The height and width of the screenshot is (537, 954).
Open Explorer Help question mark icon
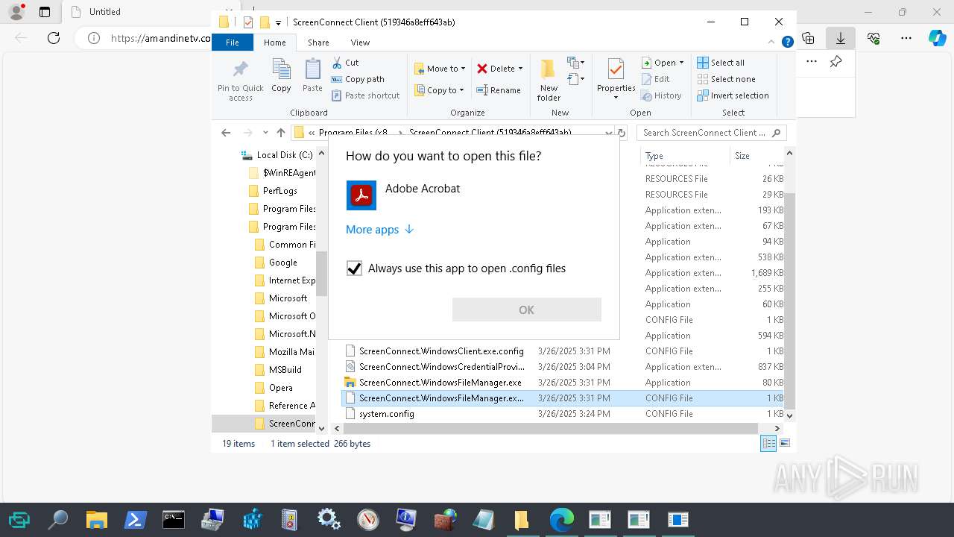pos(787,43)
